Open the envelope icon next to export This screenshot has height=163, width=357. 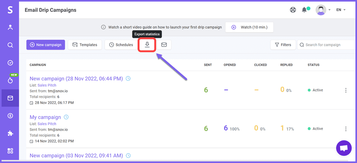click(164, 45)
